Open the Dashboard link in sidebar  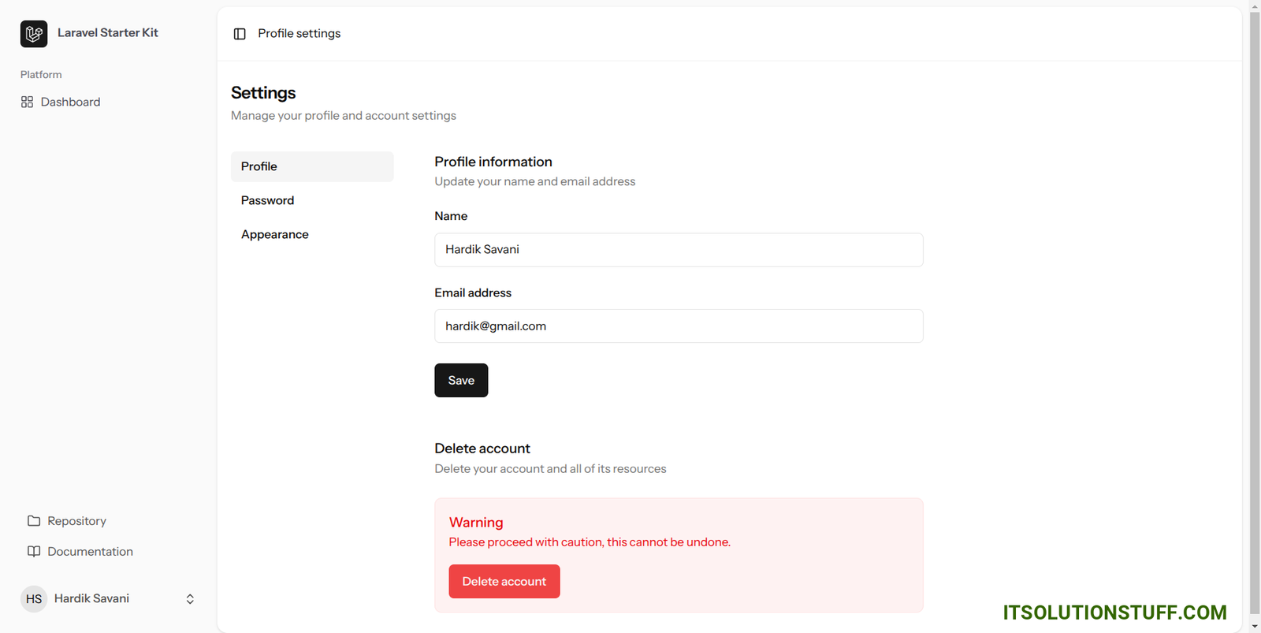click(x=70, y=102)
